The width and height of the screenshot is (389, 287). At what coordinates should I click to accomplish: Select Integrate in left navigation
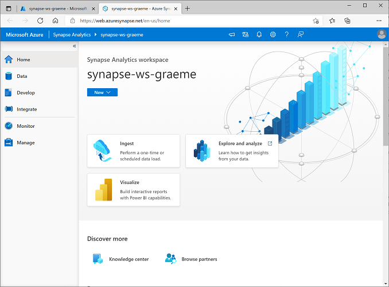tap(40, 109)
